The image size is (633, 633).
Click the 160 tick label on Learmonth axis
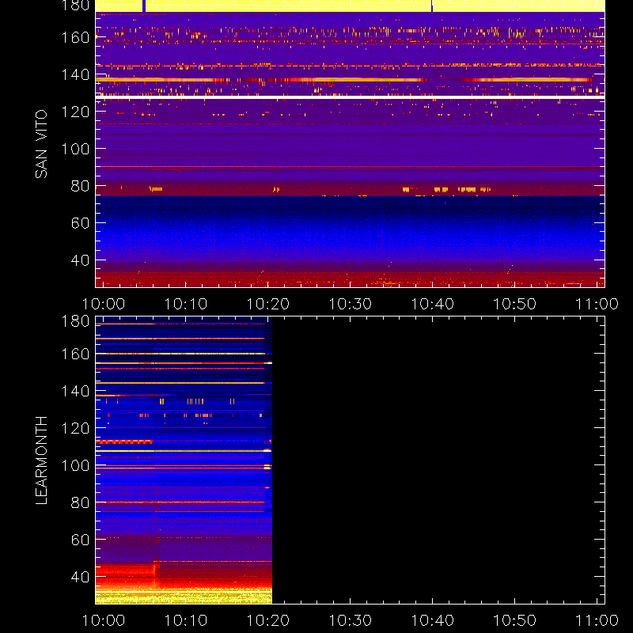point(75,354)
